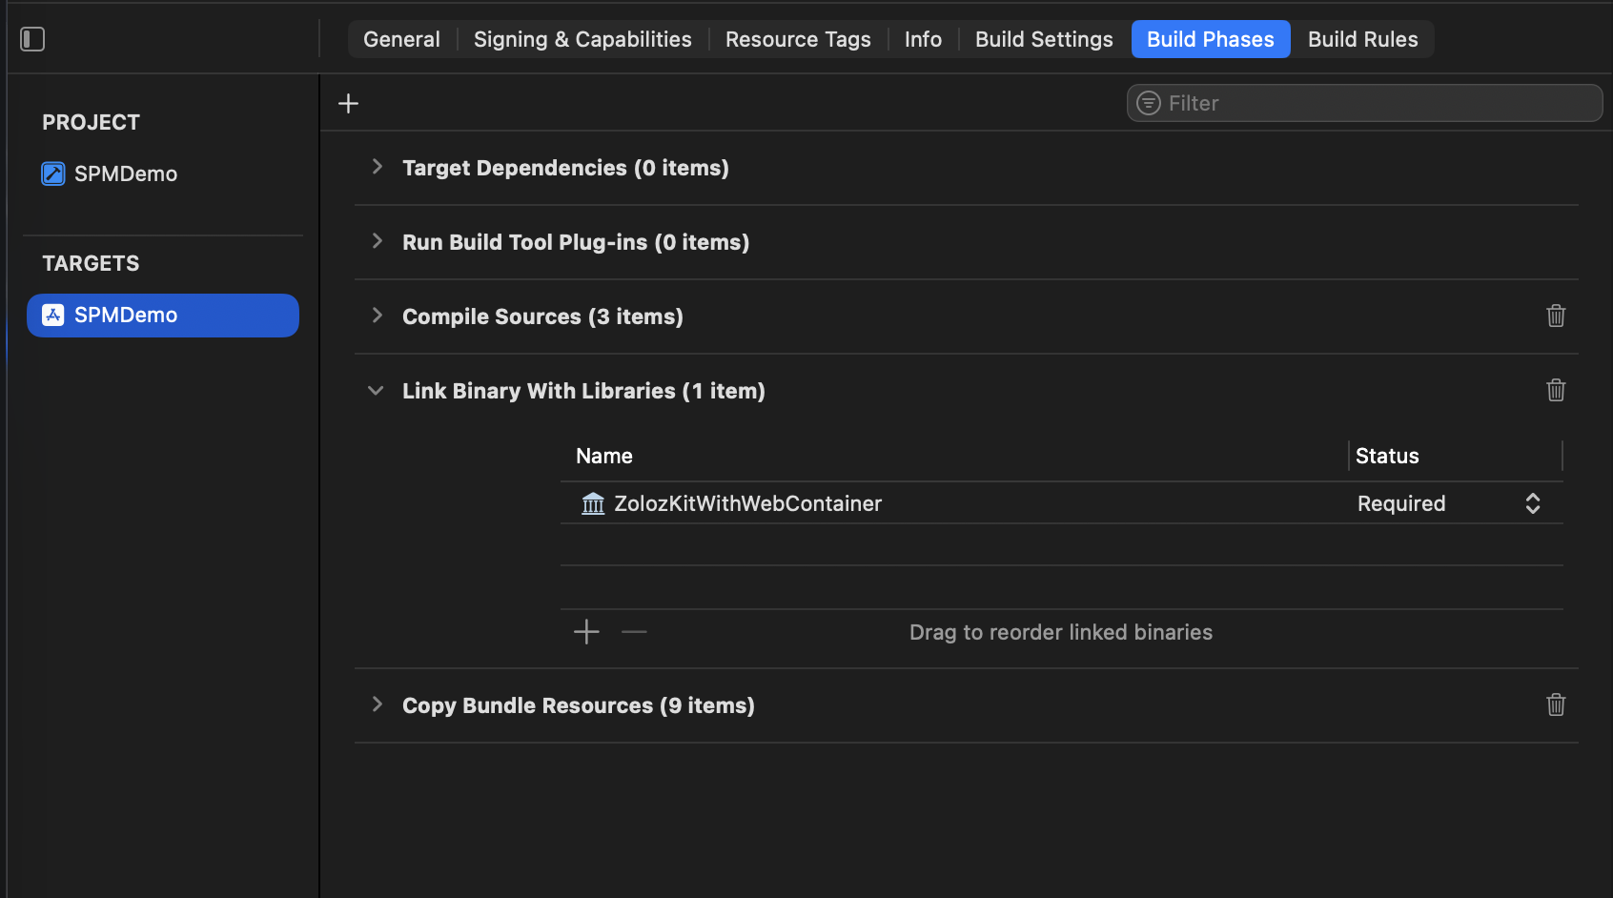Remove linked library with the minus button
Viewport: 1613px width, 898px height.
pyautogui.click(x=634, y=632)
